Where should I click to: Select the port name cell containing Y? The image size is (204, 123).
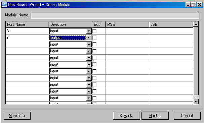(x=27, y=38)
